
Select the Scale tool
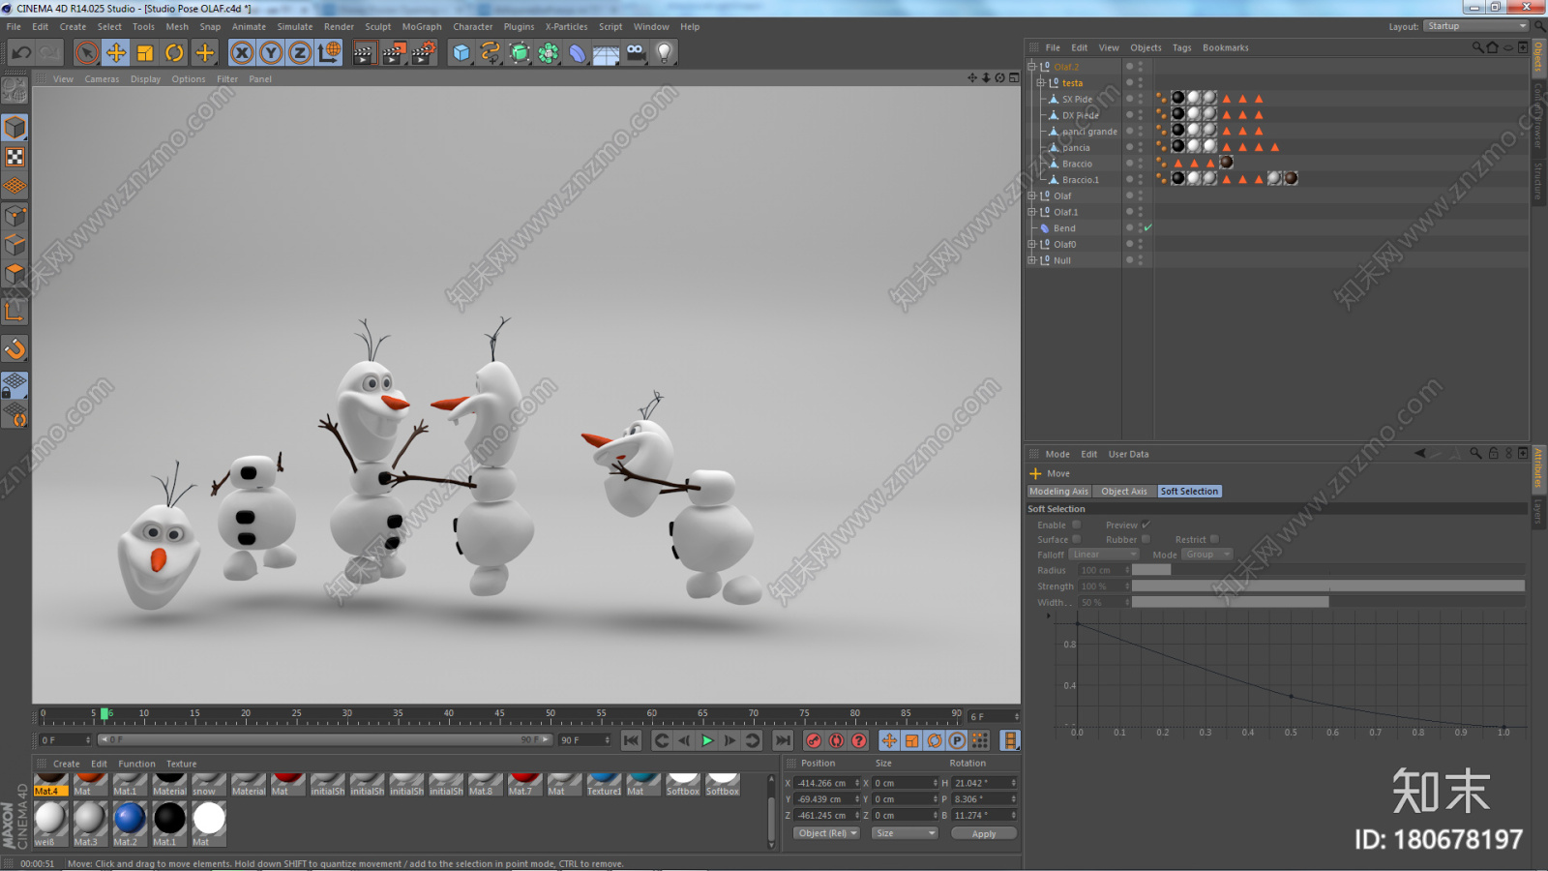145,52
